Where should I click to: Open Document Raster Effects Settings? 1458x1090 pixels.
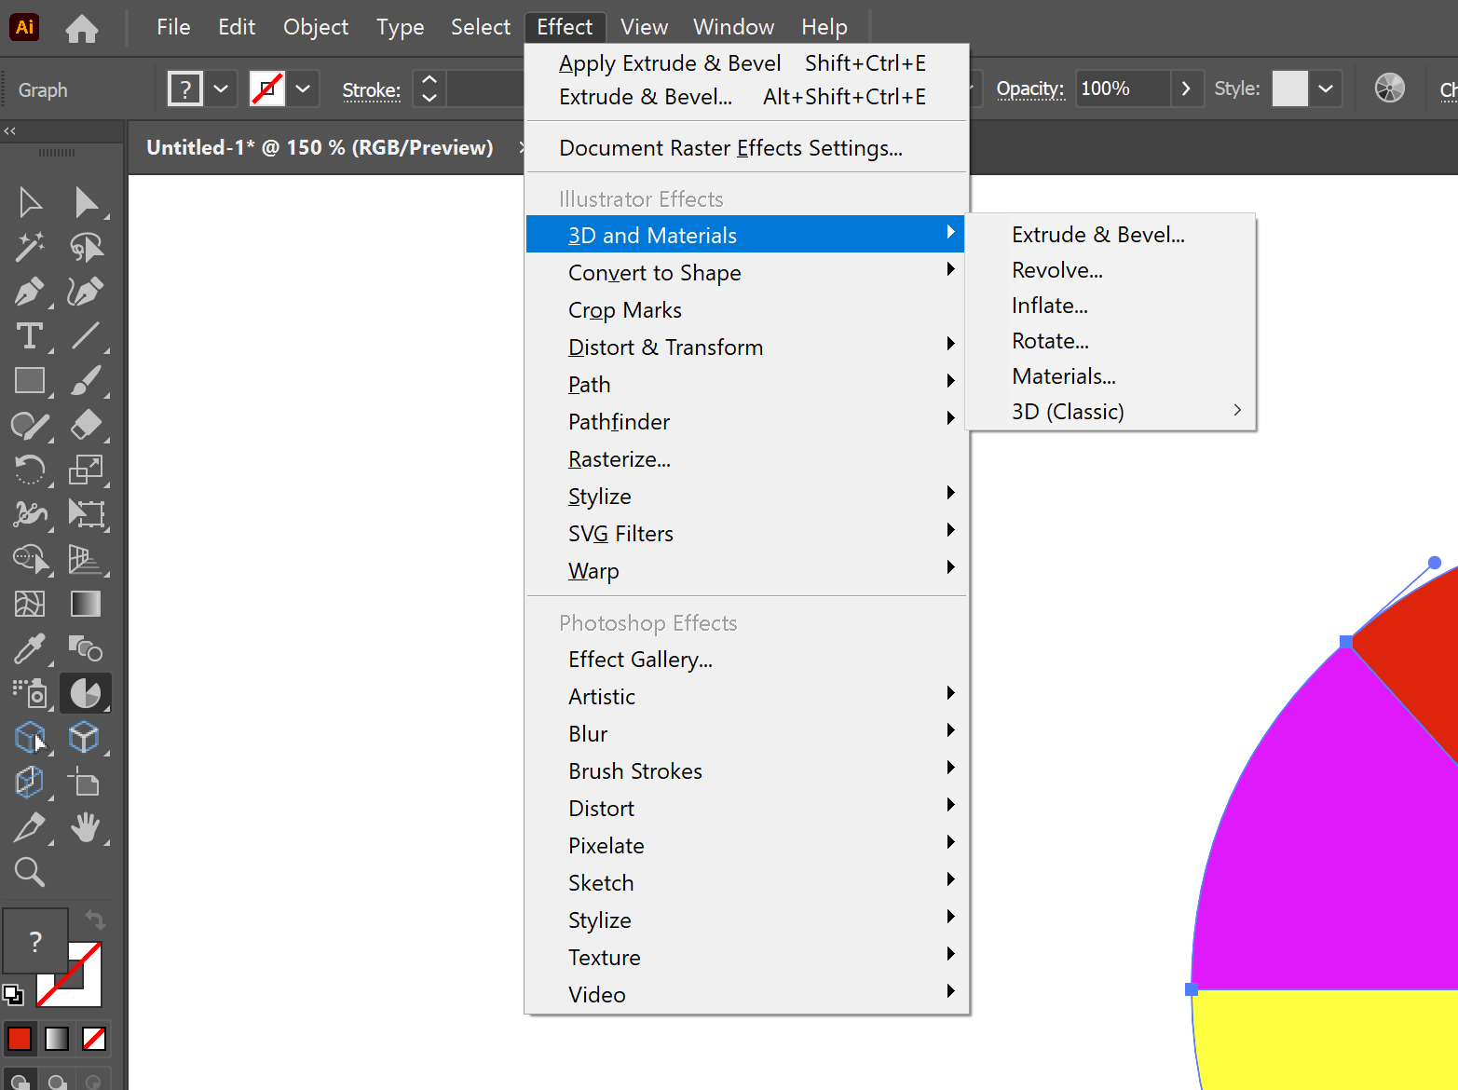729,147
